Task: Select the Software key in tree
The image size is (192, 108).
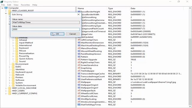Action: pos(20,80)
